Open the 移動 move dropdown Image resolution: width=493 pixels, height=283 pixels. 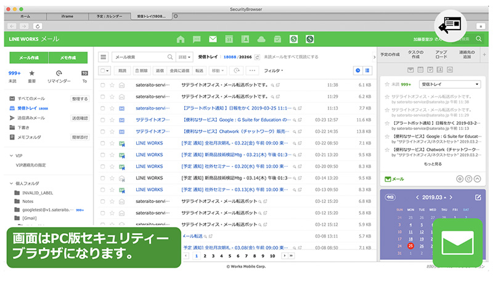[218, 71]
